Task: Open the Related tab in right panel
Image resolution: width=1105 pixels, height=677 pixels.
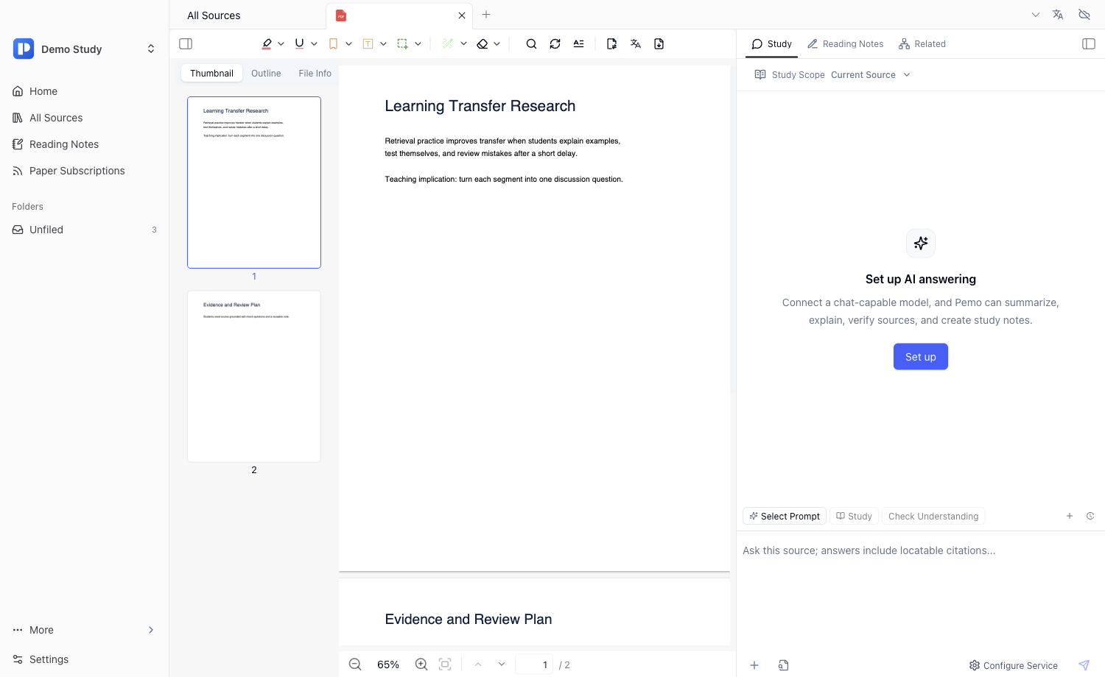Action: [x=922, y=44]
